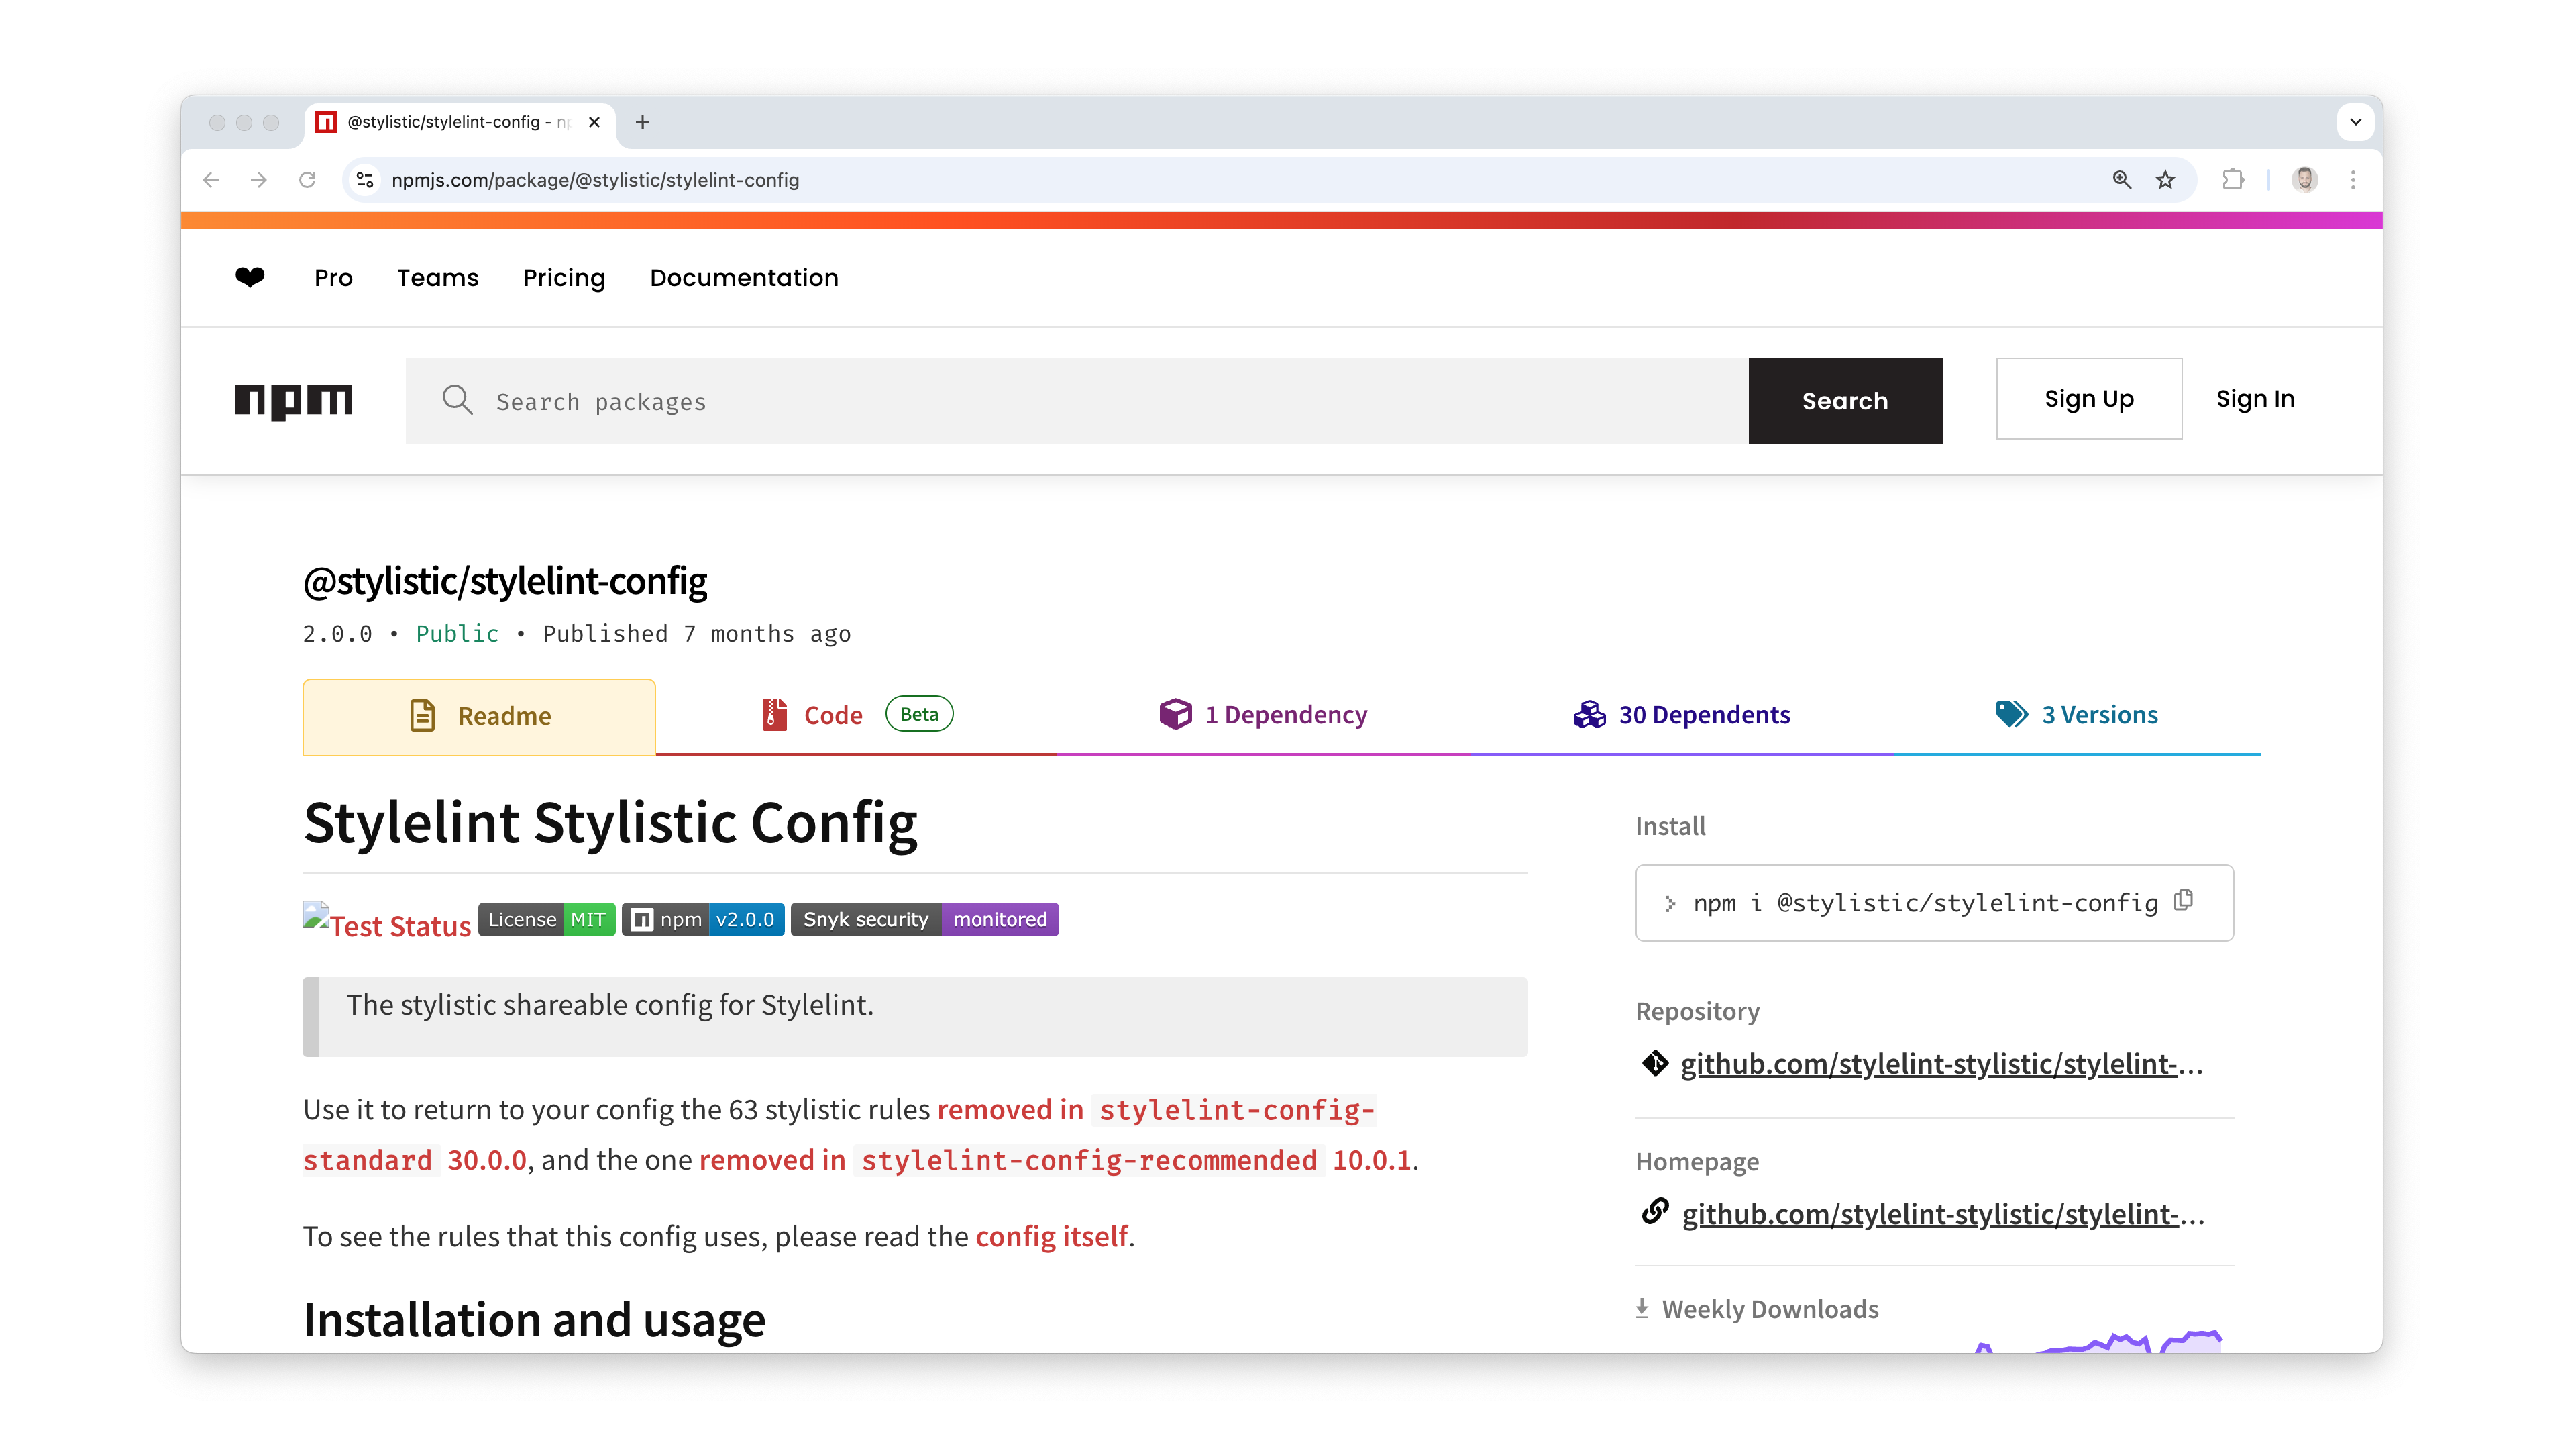
Task: Click the Sign Up button
Action: point(2089,398)
